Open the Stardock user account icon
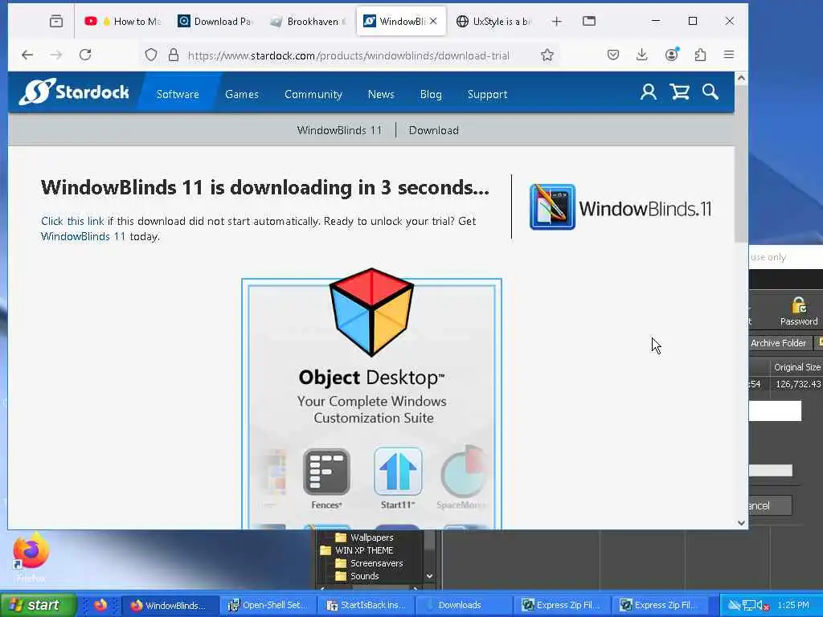 pos(649,92)
